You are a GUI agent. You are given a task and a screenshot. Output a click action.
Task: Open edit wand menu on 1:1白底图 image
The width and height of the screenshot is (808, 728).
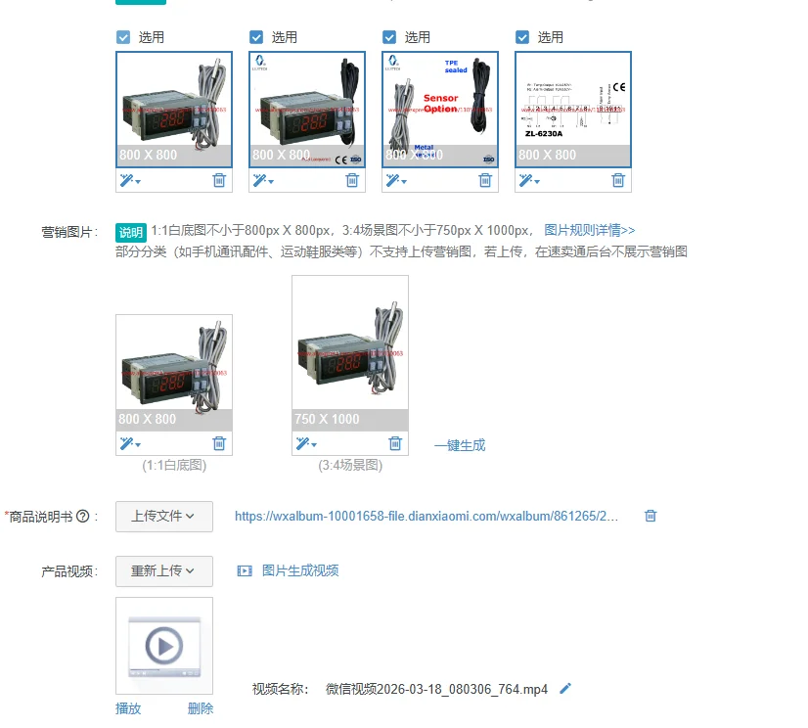click(x=130, y=443)
